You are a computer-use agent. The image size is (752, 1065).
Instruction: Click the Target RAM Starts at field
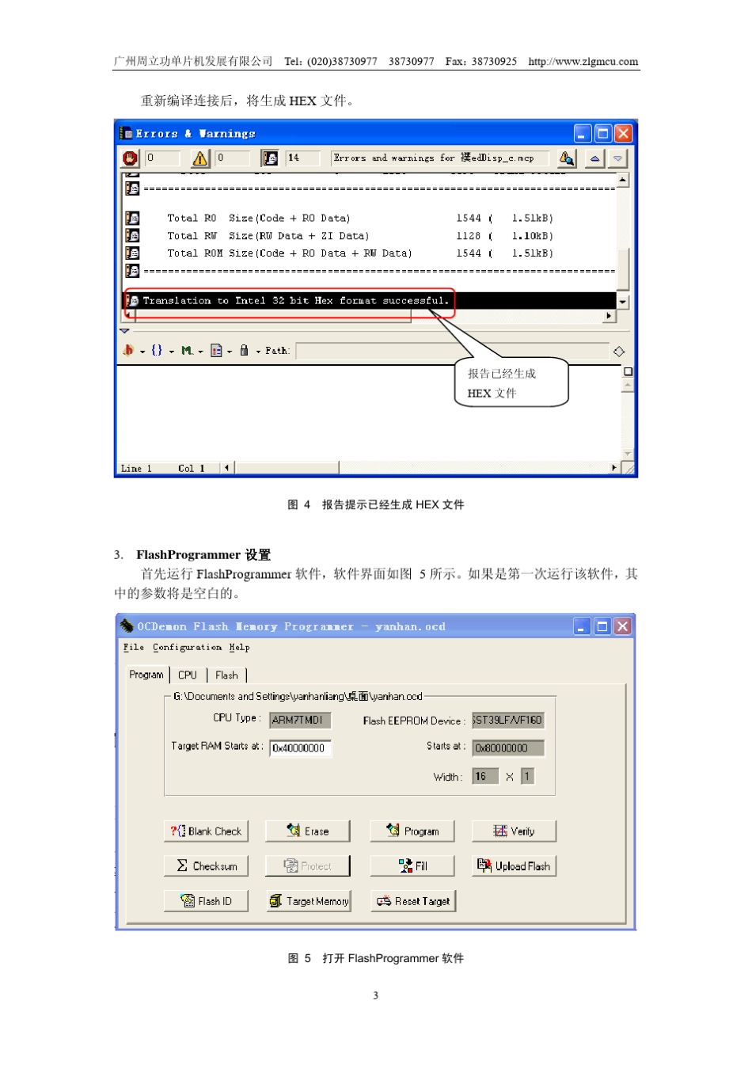[x=300, y=748]
